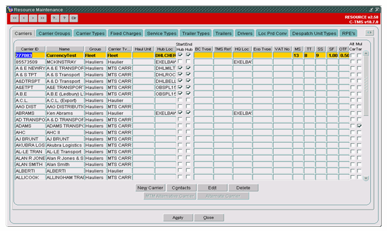This screenshot has height=231, width=387.
Task: Open the RPE's tab
Action: coord(348,34)
